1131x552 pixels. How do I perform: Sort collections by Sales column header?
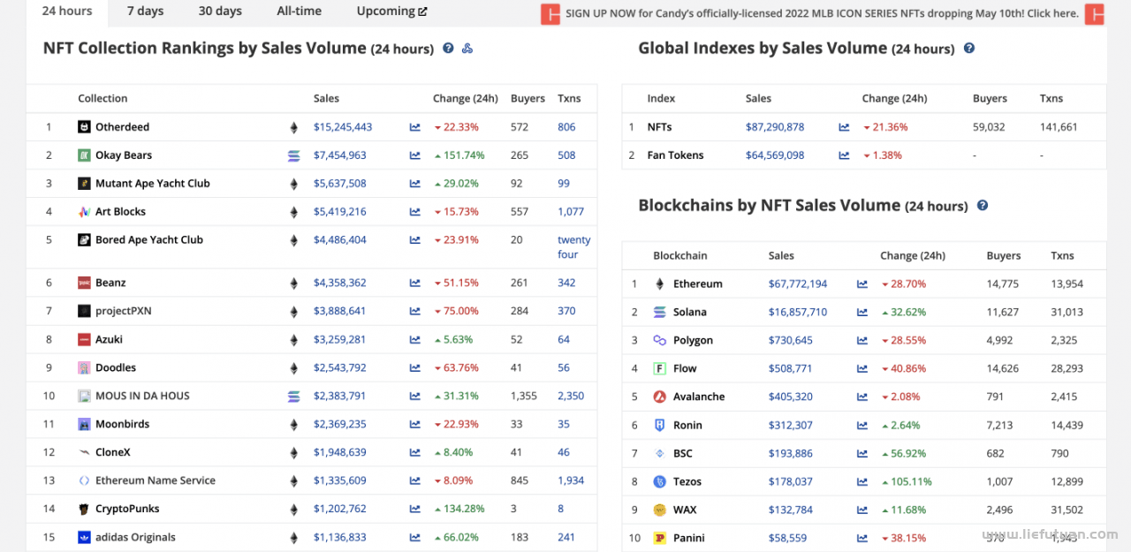click(326, 99)
